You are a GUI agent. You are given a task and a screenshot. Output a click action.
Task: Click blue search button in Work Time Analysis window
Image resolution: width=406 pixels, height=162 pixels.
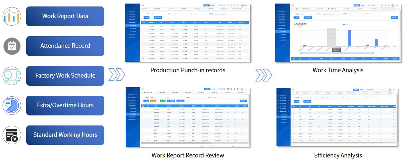pyautogui.click(x=297, y=17)
